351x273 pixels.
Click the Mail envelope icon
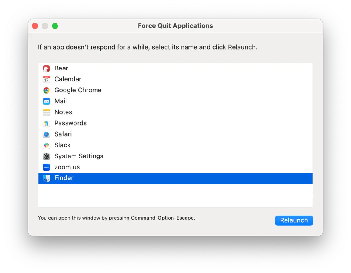click(x=46, y=101)
